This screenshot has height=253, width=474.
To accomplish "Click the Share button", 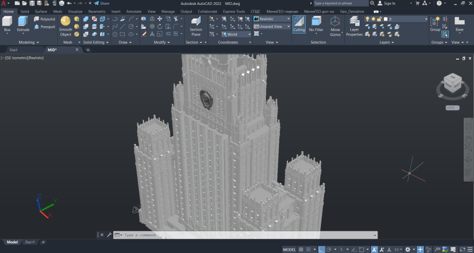I will [x=102, y=3].
